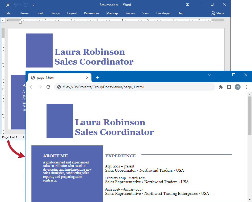This screenshot has height=202, width=252.
Task: Click 'Page 1 of 1' in status bar
Action: click(x=10, y=137)
